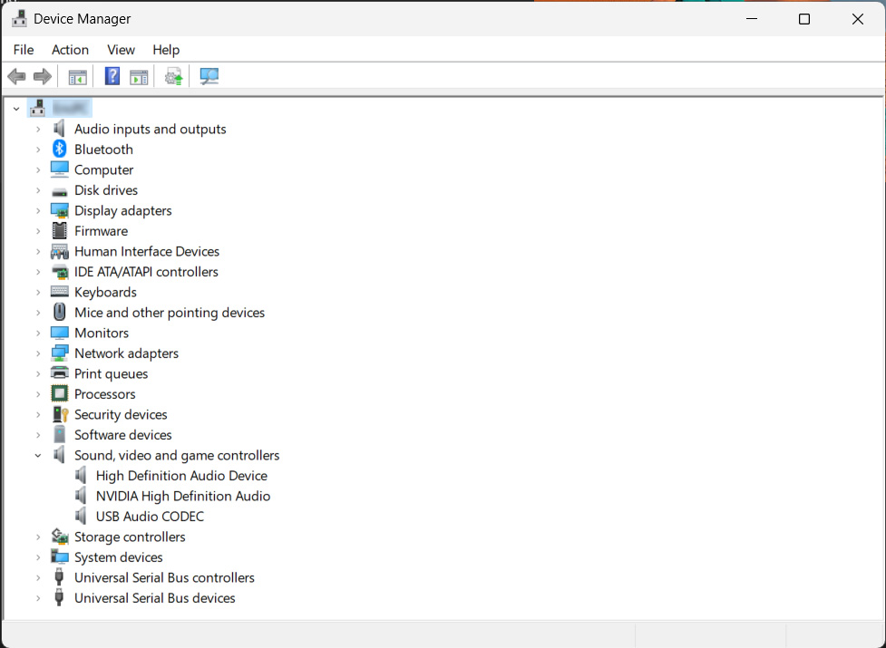Click the Show/Hide Console Tree toolbar icon
The height and width of the screenshot is (648, 886).
[78, 77]
